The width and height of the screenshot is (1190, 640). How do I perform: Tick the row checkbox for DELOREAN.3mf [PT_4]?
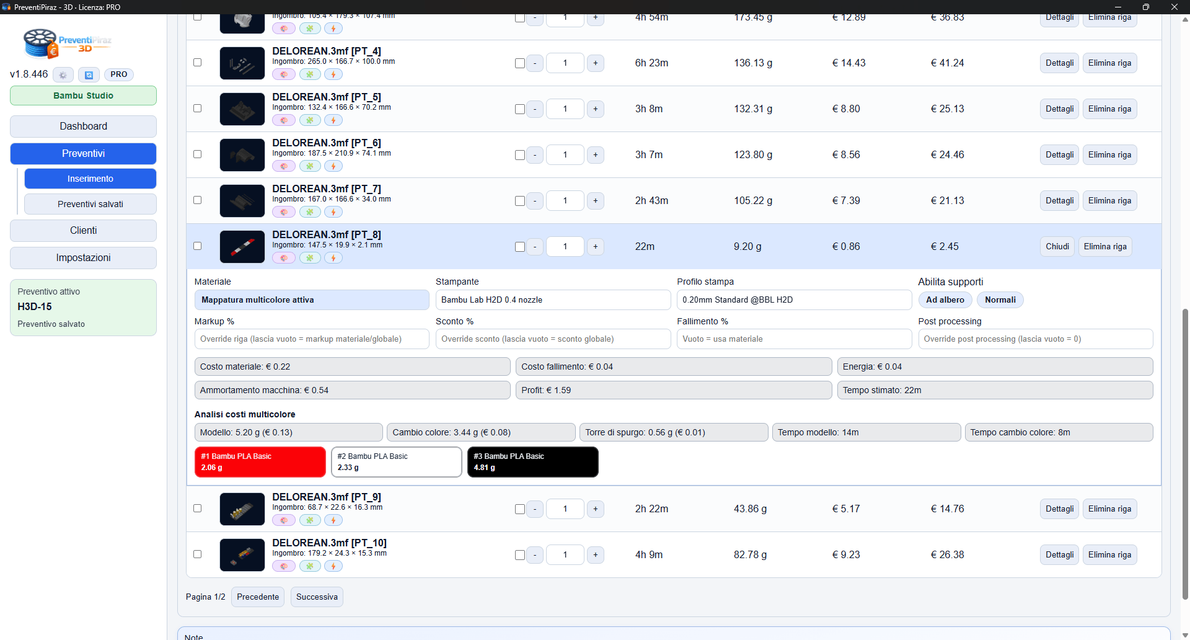198,63
